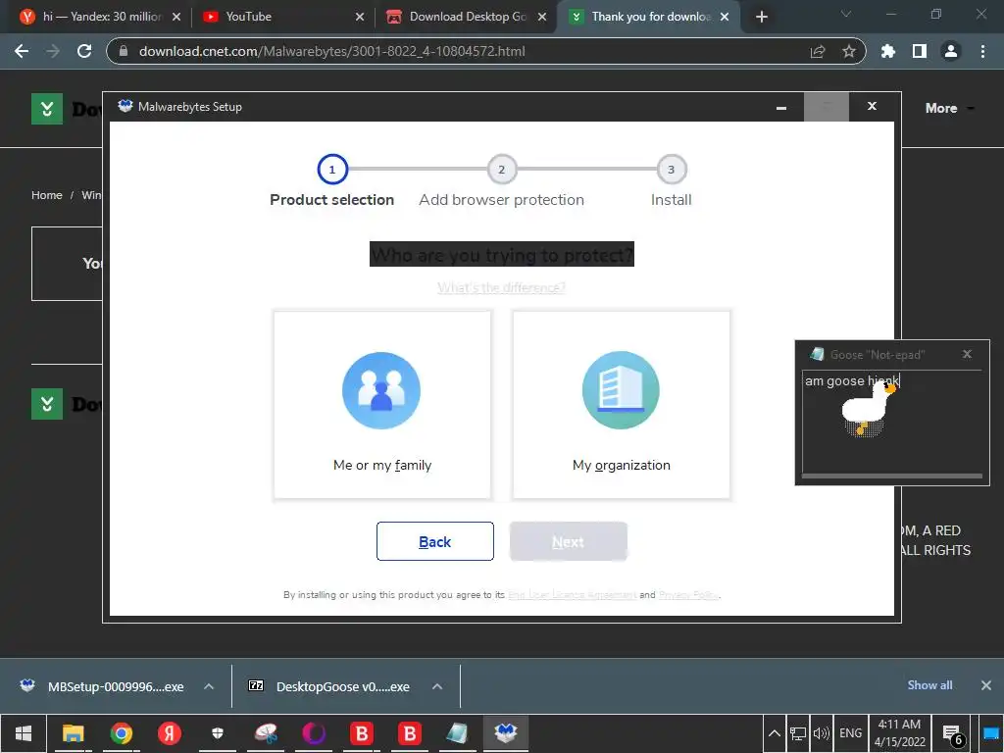The height and width of the screenshot is (753, 1004).
Task: Click the CNET Download green logo
Action: [x=47, y=109]
